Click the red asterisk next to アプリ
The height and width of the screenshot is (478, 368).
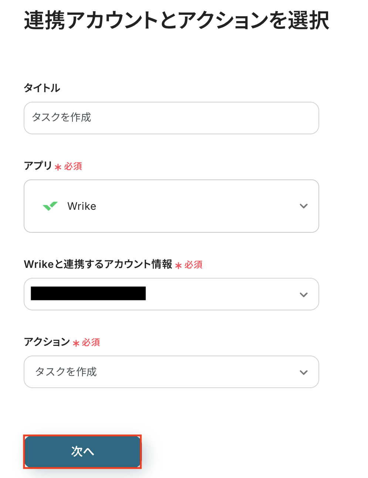tap(58, 167)
